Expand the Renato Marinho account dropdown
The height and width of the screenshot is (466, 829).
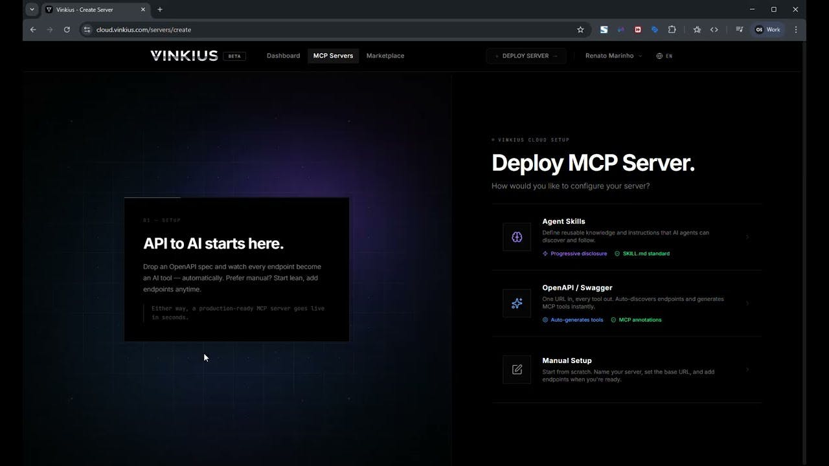(x=613, y=56)
